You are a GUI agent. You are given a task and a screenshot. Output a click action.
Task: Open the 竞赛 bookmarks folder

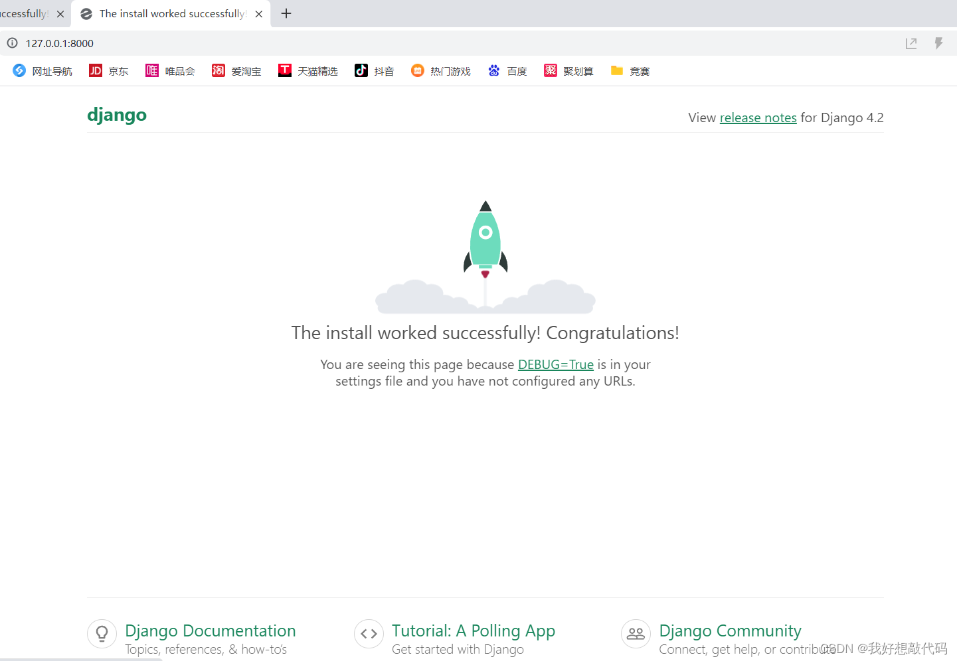630,71
